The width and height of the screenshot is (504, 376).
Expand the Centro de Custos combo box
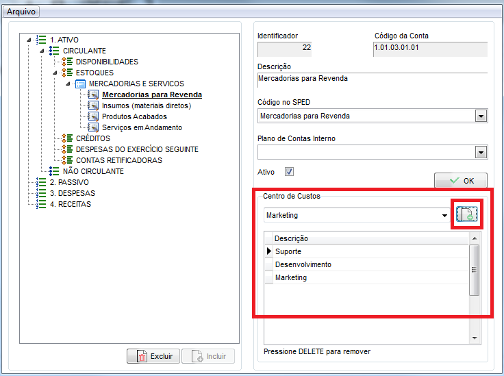coord(445,216)
